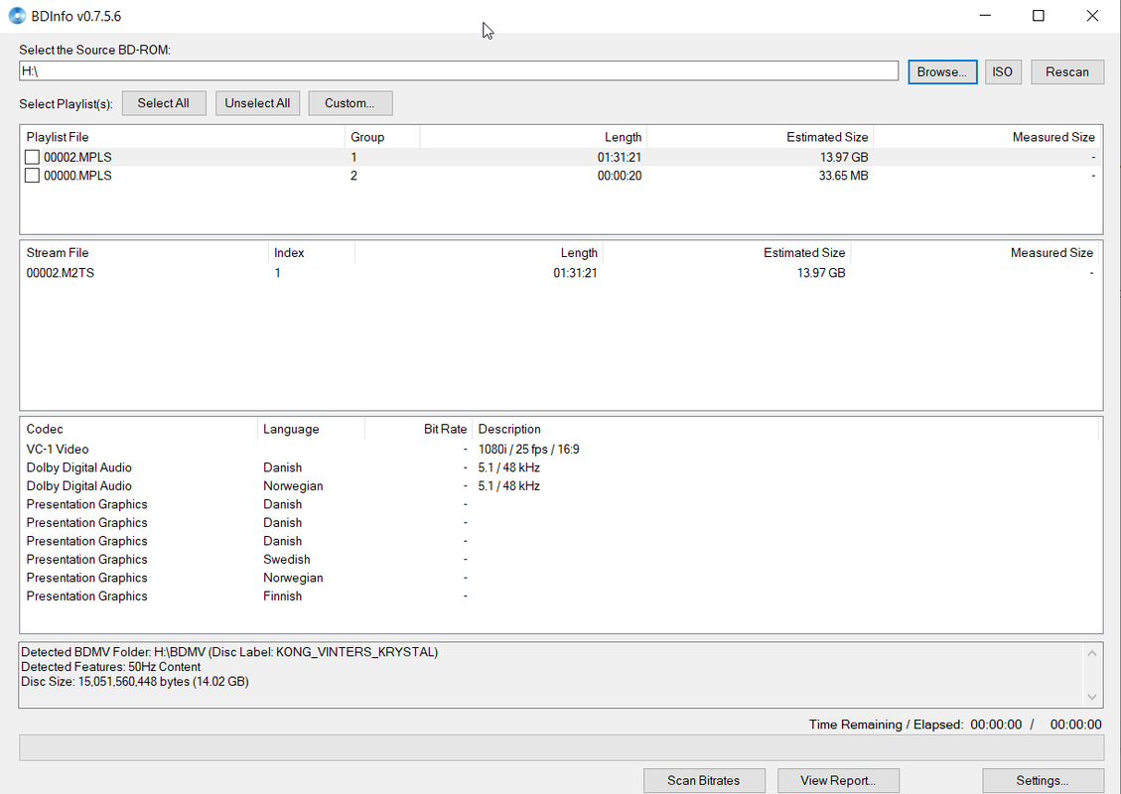Select the 00002.M2TS stream file row
This screenshot has height=794, width=1121.
point(560,273)
